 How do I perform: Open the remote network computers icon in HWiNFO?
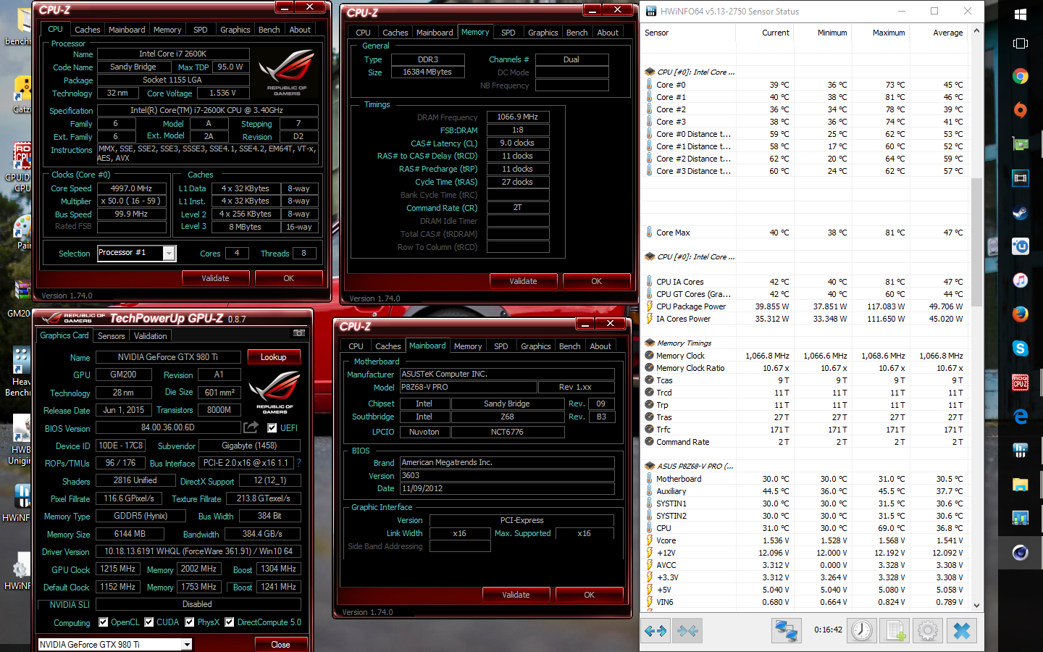[786, 631]
